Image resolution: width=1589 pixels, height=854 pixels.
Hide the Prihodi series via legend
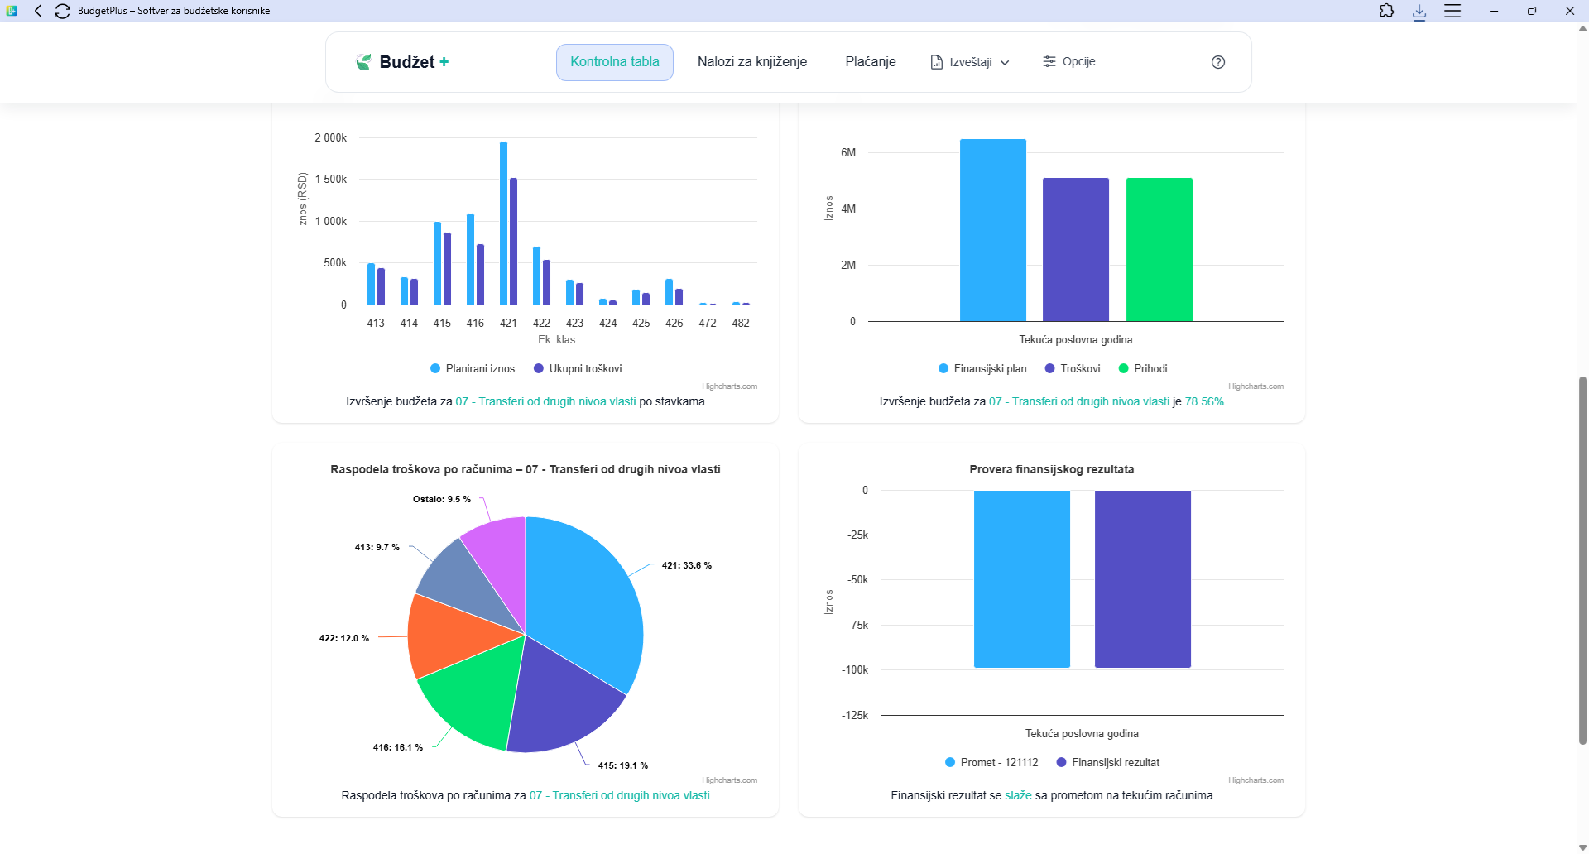click(x=1143, y=369)
